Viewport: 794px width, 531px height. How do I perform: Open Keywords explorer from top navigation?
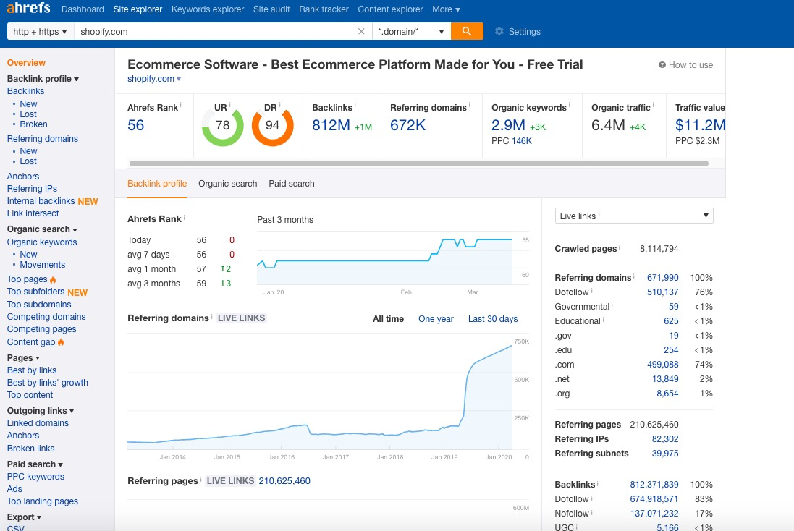tap(208, 9)
